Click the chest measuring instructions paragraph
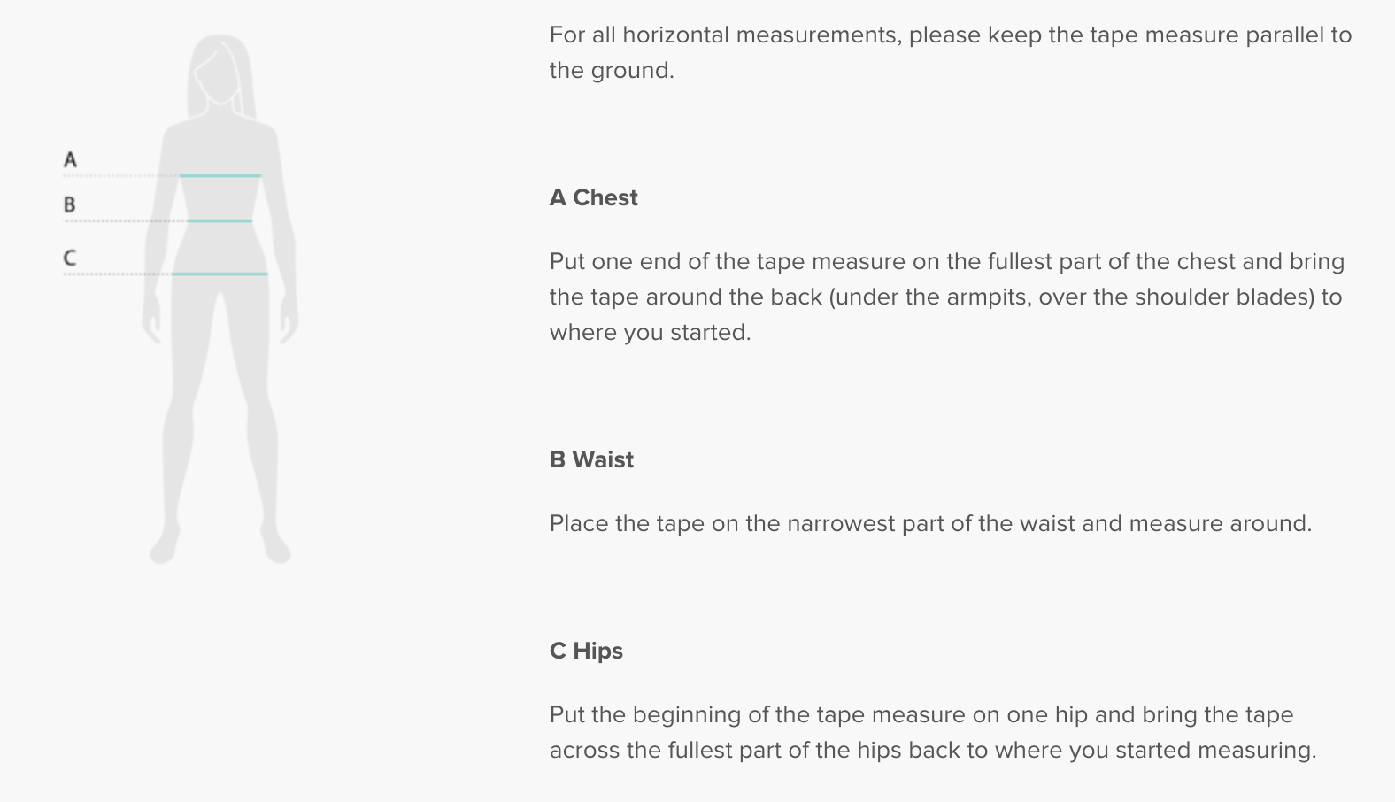Viewport: 1395px width, 802px height. tap(947, 297)
